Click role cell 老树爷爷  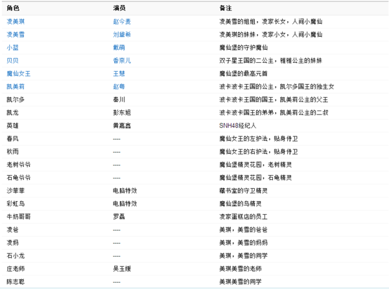click(19, 164)
